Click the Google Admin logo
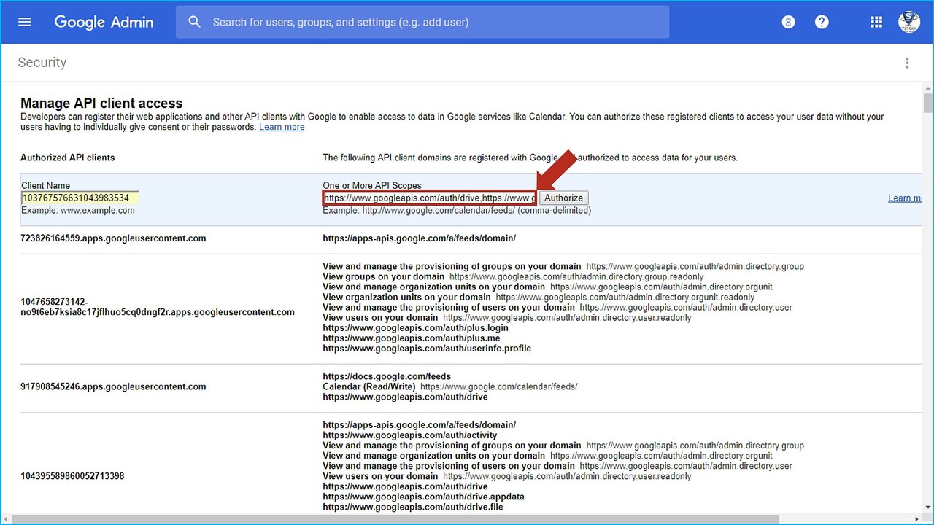The width and height of the screenshot is (934, 525). (x=104, y=22)
